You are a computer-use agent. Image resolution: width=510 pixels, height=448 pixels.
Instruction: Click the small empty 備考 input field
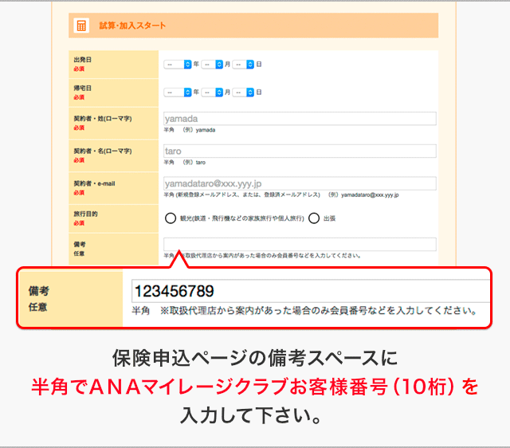pos(300,244)
